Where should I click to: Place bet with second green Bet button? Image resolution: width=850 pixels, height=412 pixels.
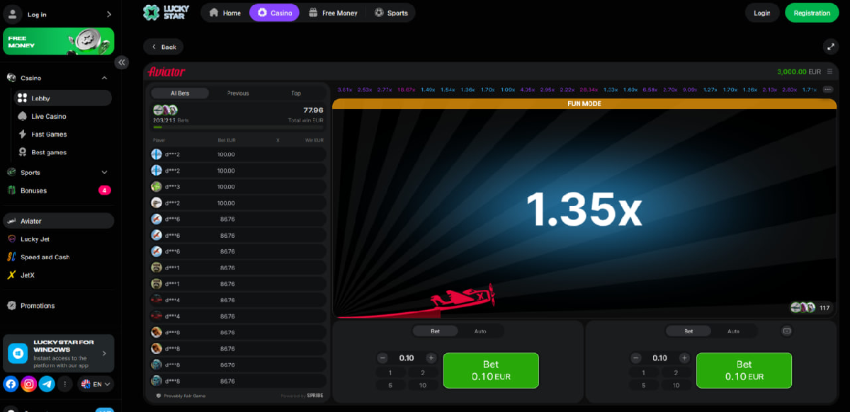click(744, 370)
